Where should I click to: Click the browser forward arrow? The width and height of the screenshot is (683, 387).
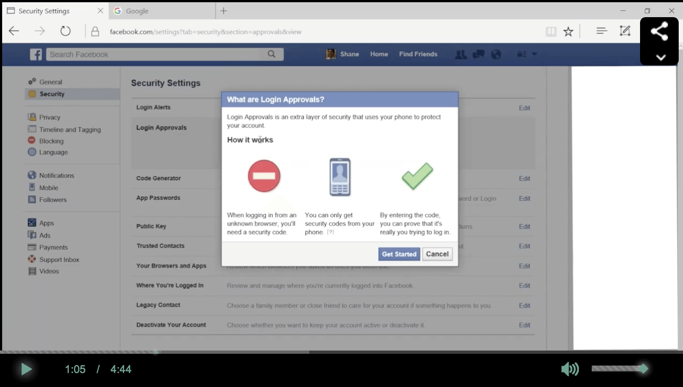point(40,31)
